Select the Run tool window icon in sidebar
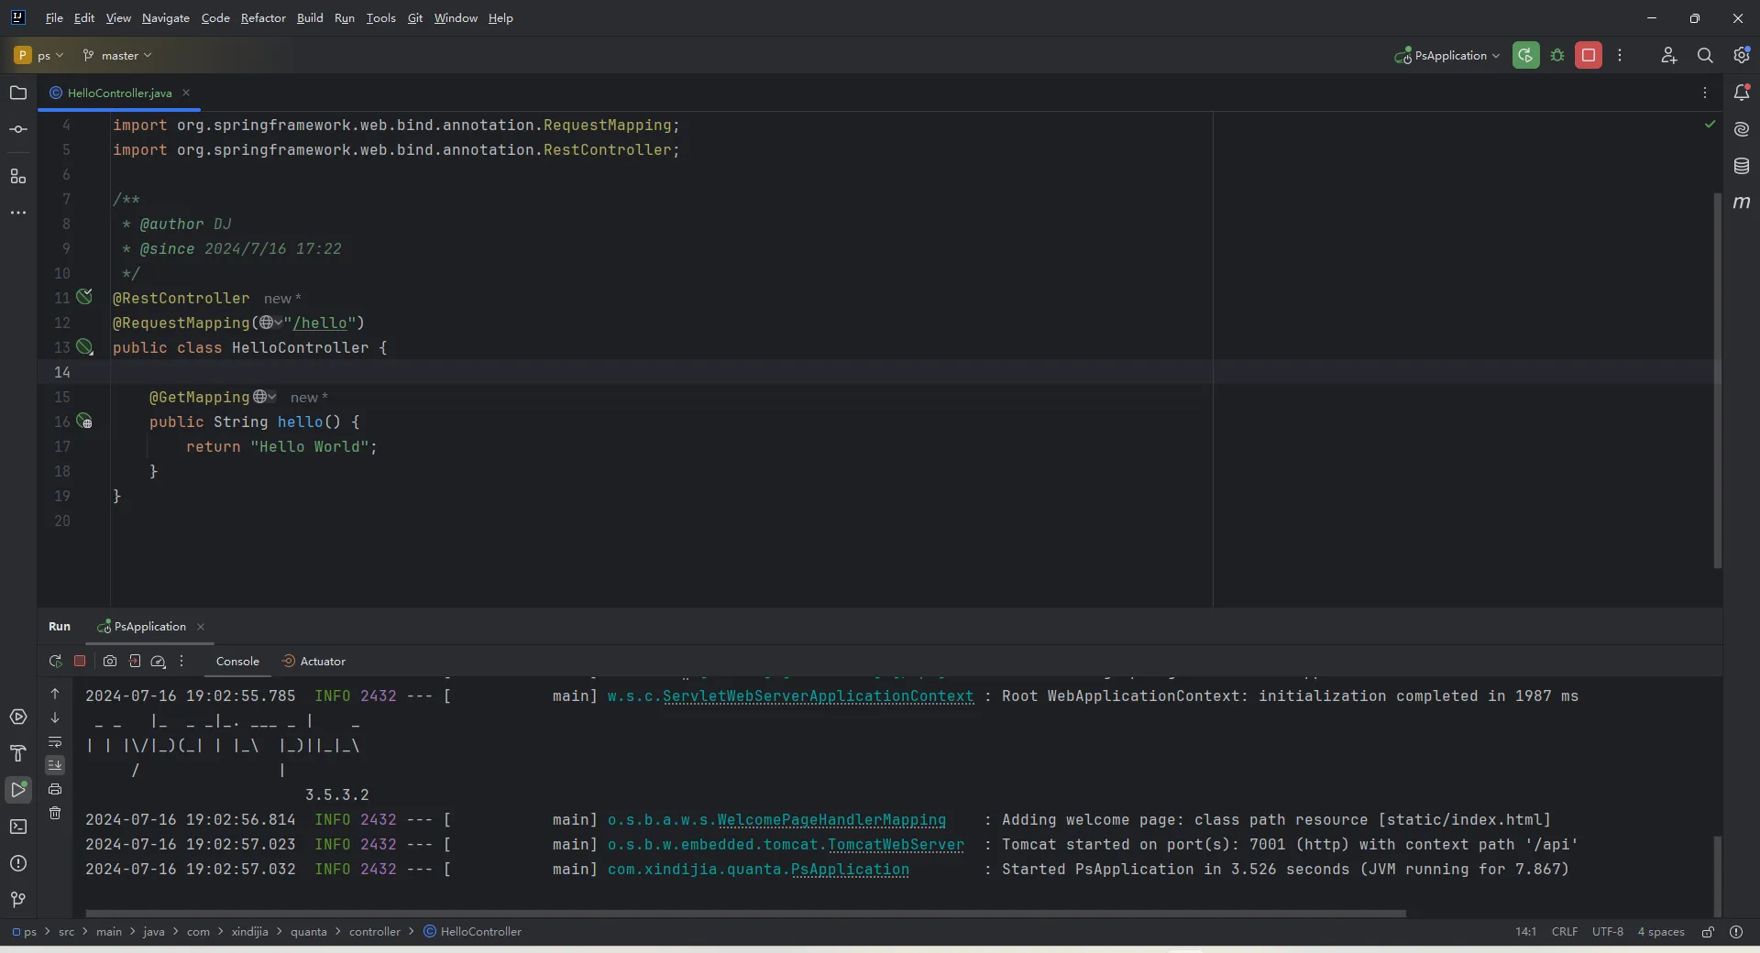The height and width of the screenshot is (953, 1760). coord(18,789)
